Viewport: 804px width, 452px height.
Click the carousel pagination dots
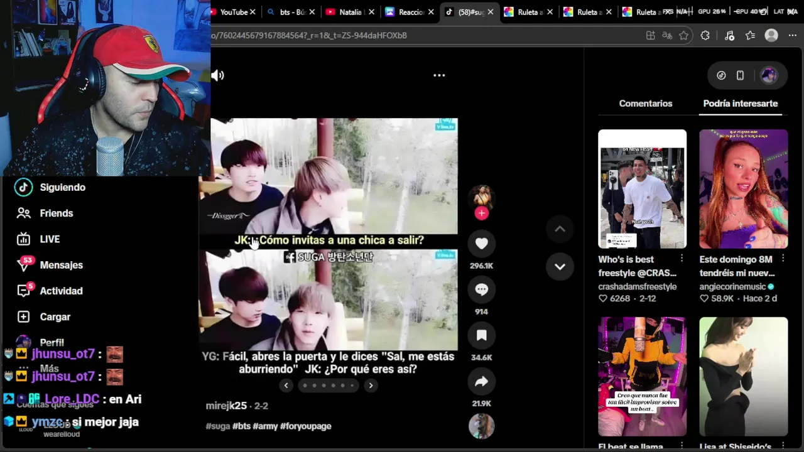coord(329,385)
